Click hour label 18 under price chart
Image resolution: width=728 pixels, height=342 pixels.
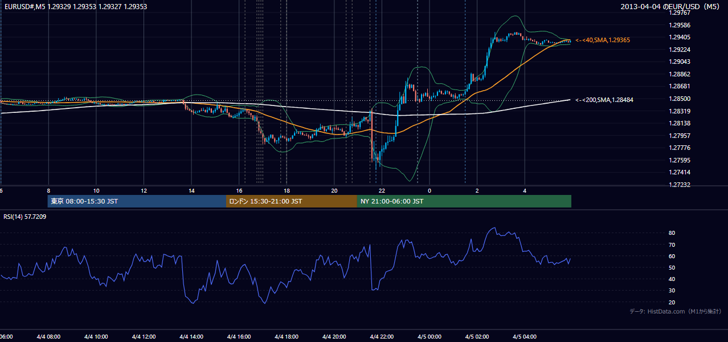click(x=287, y=190)
